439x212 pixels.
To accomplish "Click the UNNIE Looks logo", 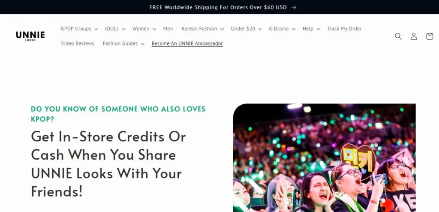I will click(x=30, y=36).
